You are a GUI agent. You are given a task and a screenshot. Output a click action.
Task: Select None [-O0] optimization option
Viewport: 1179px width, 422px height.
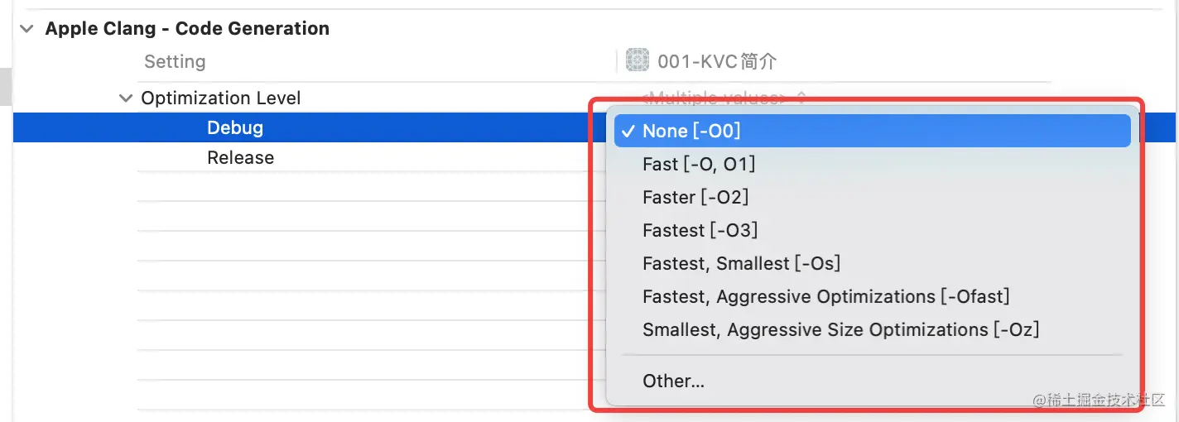pos(691,131)
